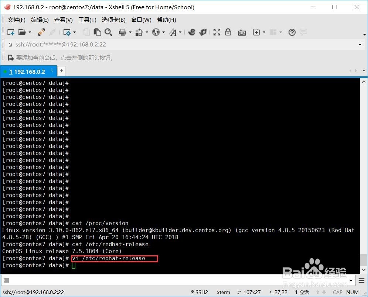Click the SSH2 status bar entry
Screen dimensions: 368x297
click(x=200, y=292)
